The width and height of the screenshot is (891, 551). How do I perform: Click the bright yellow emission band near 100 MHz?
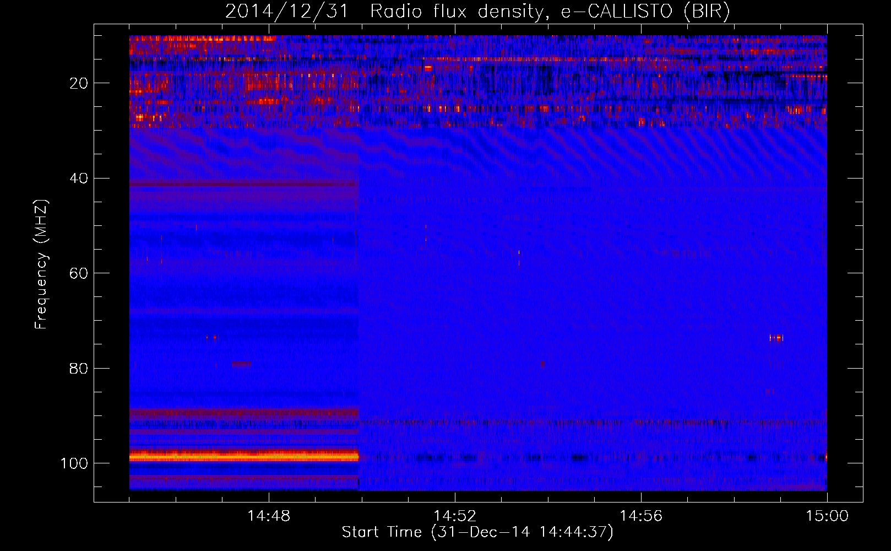point(244,456)
